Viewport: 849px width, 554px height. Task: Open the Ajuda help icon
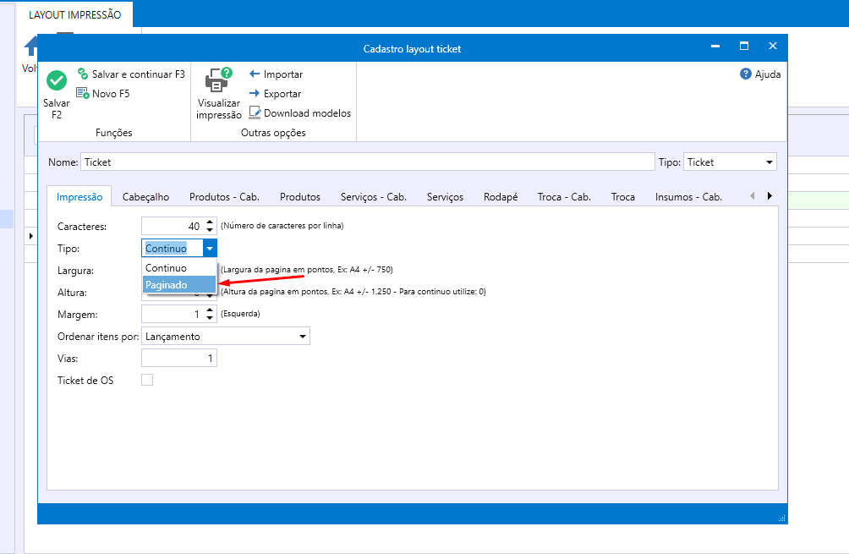746,74
